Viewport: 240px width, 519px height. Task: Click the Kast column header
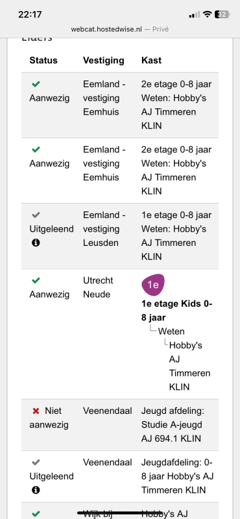click(x=151, y=60)
